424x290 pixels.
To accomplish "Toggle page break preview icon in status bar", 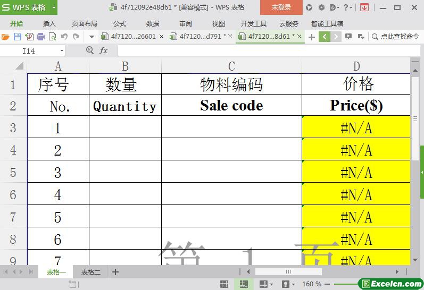I will 244,284.
